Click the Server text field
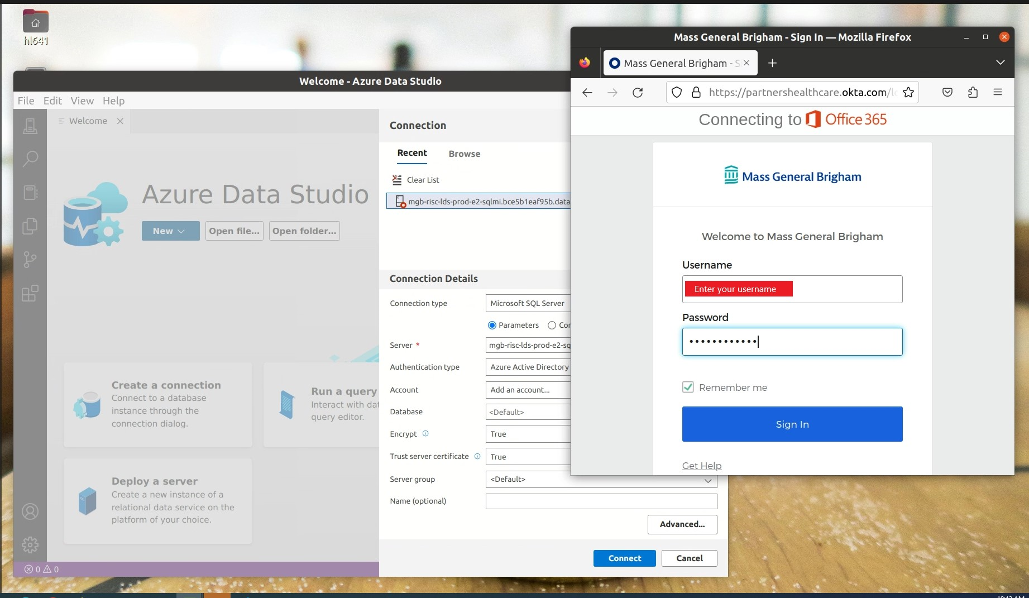 528,345
